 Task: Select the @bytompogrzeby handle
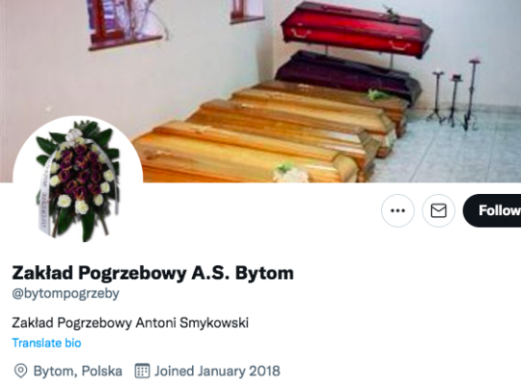click(x=66, y=293)
